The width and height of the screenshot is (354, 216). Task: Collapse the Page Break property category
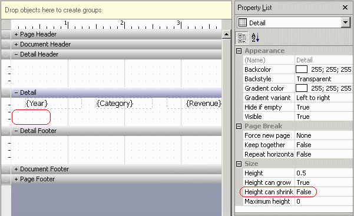point(239,126)
